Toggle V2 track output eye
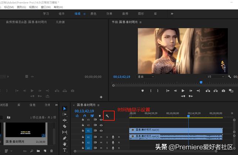 pos(101,125)
